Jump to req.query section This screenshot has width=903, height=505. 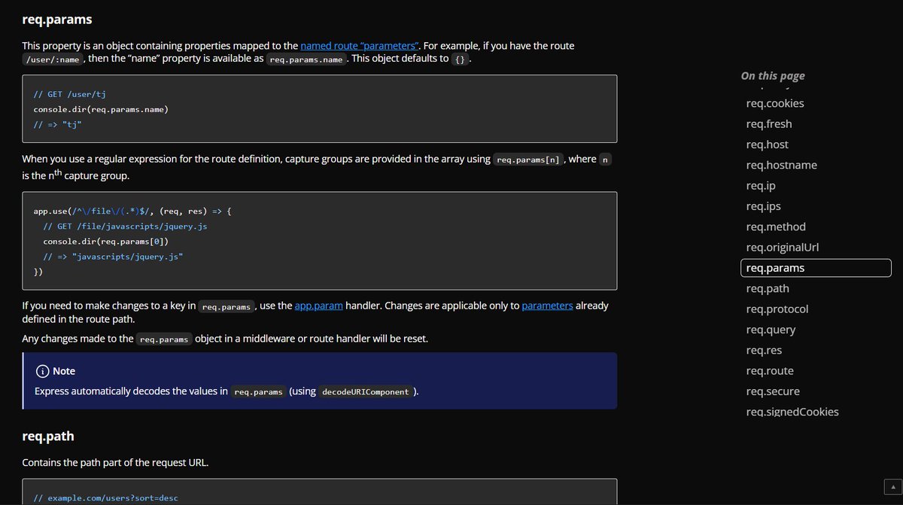[771, 330]
